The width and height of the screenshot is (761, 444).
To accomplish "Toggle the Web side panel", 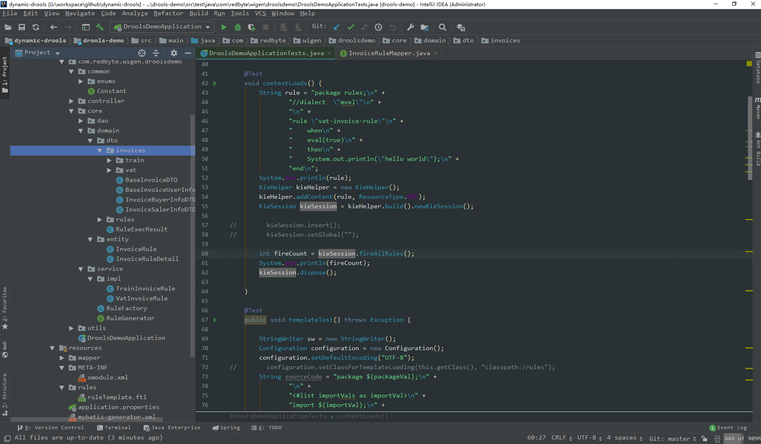I will (x=5, y=349).
